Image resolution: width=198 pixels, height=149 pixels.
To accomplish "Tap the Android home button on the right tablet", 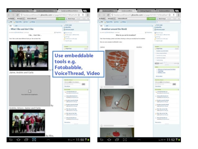I will [109, 140].
